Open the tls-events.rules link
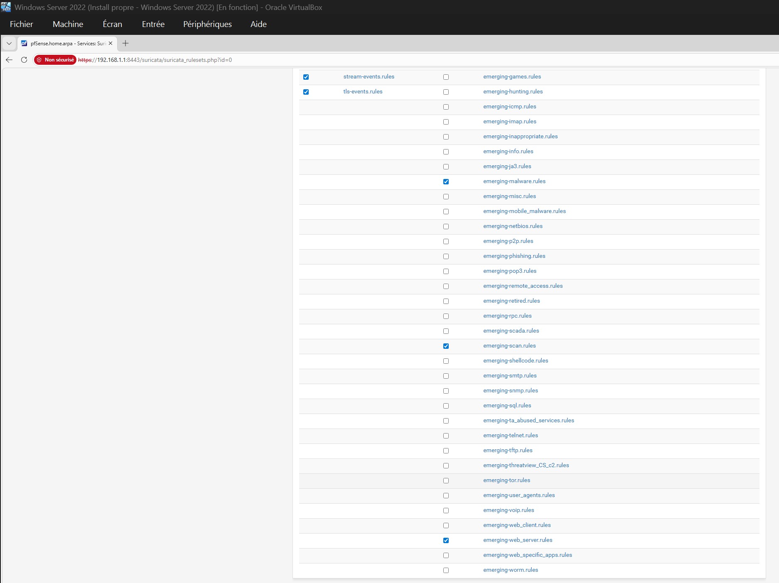This screenshot has width=779, height=583. 363,91
